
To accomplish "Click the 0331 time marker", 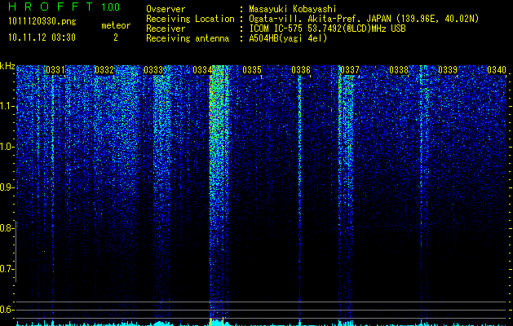I will coord(55,70).
